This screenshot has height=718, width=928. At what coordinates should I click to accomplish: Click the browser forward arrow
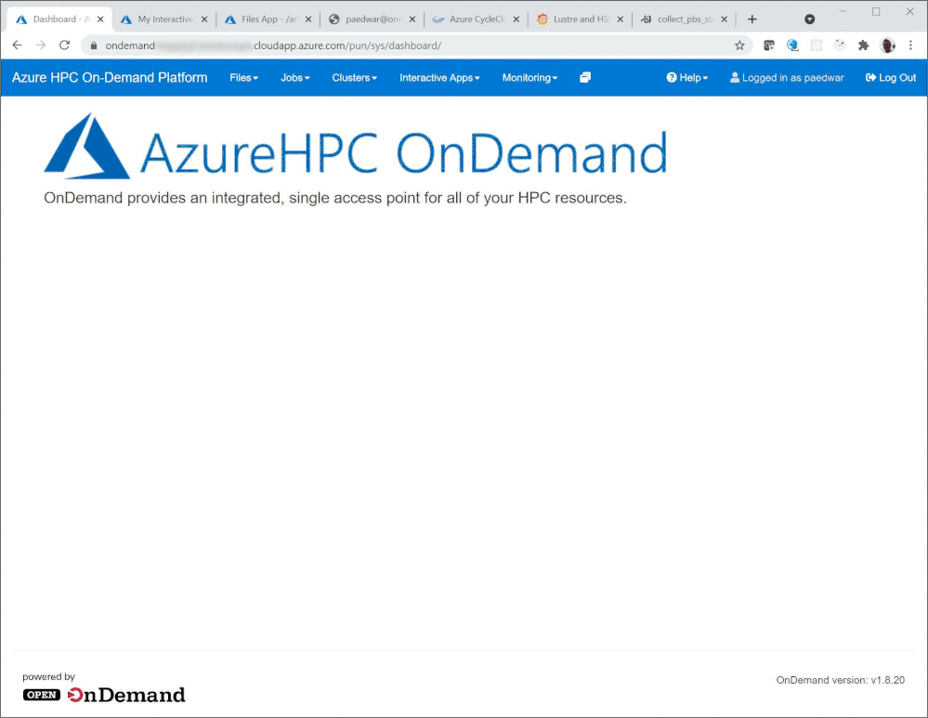coord(40,45)
